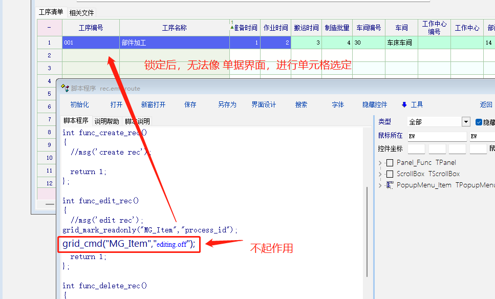Screen dimensions: 495x299
Task: Click the Panel_Func tree node box icon
Action: [x=390, y=163]
